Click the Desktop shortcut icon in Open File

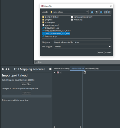click(92, 12)
